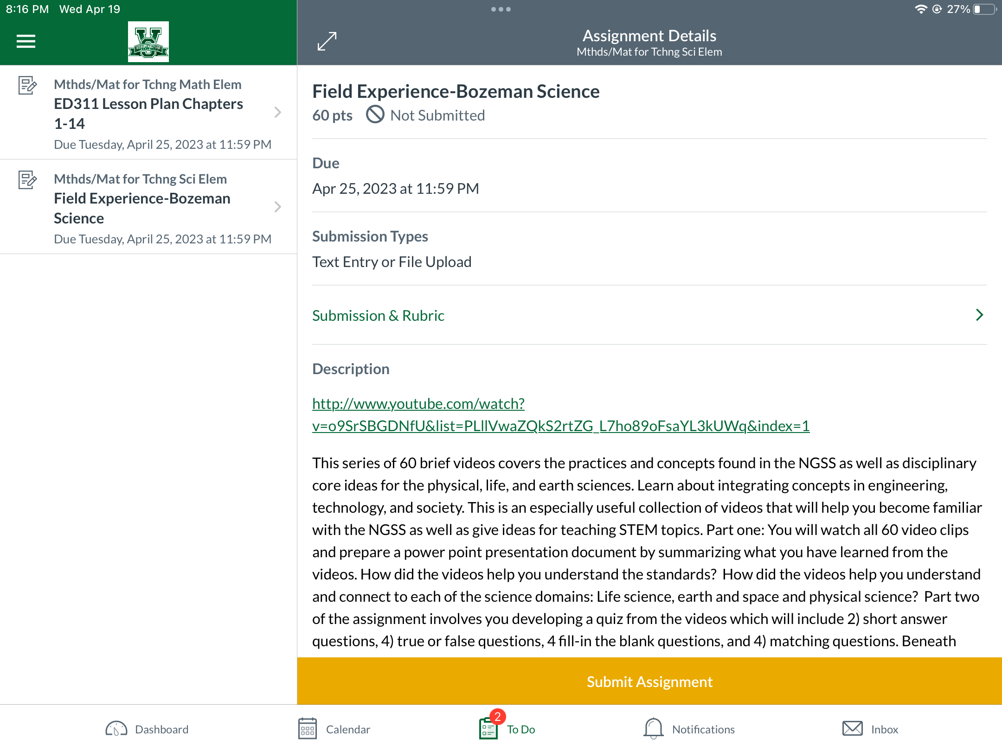Expand assignment details to full screen
The image size is (1002, 751).
(x=327, y=41)
